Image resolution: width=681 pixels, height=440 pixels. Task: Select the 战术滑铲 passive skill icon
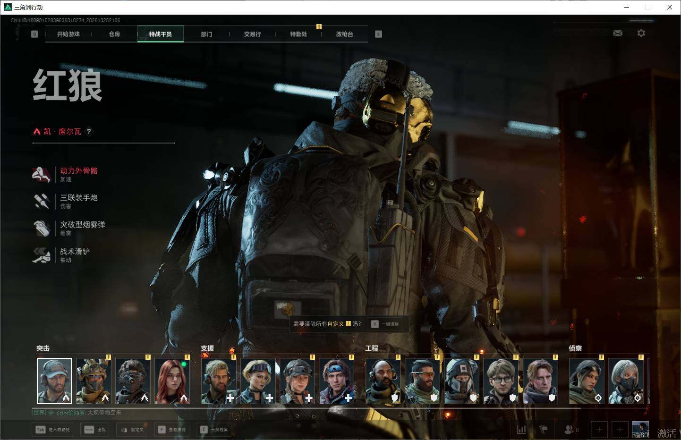[42, 255]
